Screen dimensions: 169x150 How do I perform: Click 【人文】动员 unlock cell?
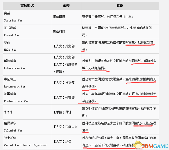[63, 141]
